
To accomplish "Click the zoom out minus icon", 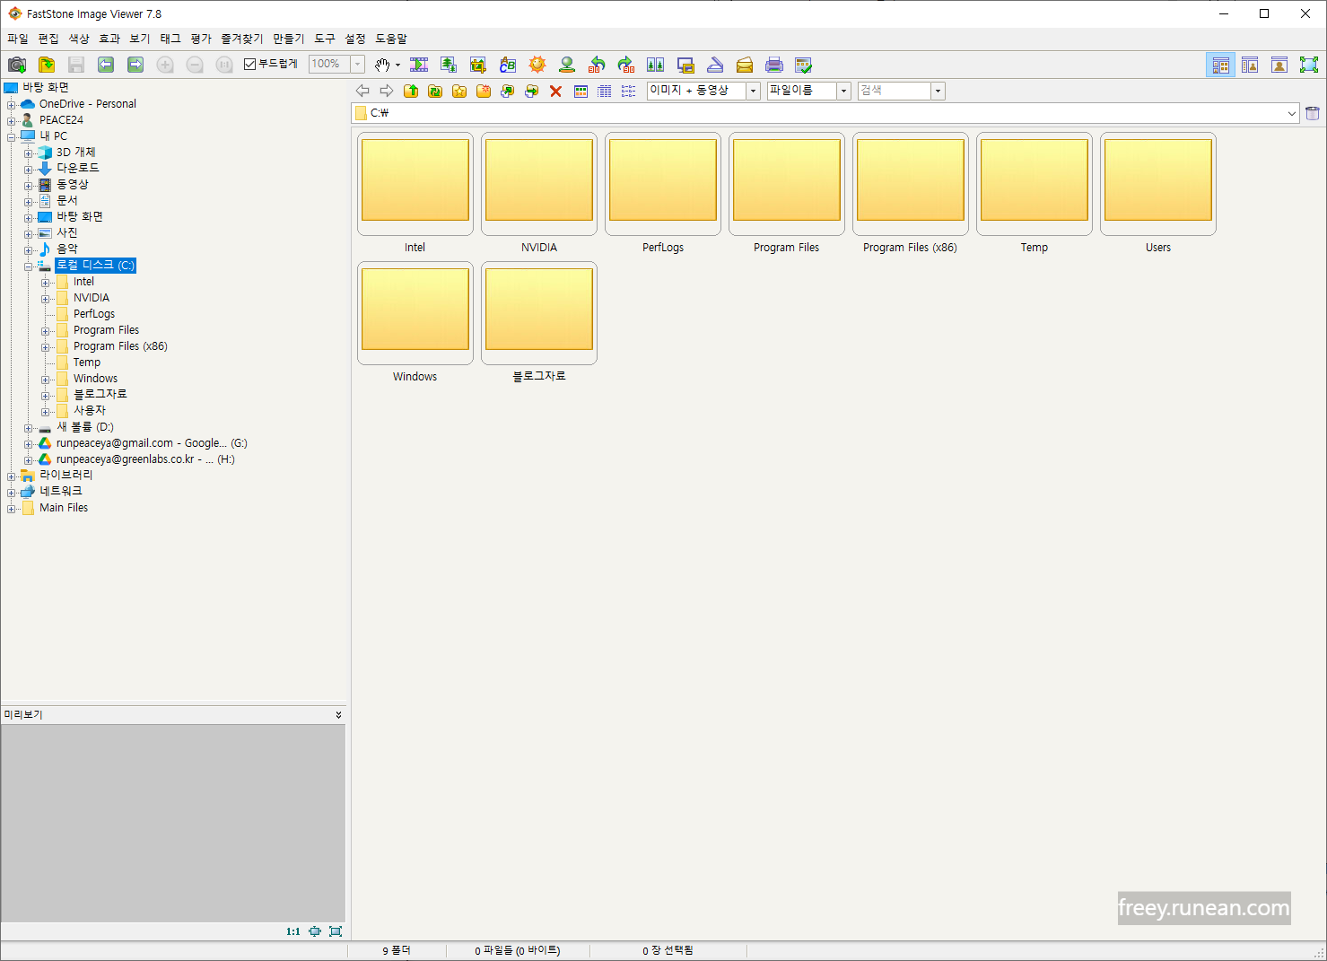I will coord(195,65).
